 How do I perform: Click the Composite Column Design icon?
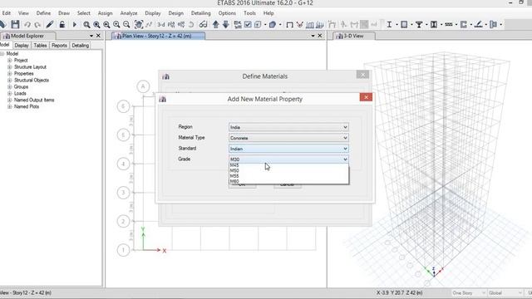[434, 24]
